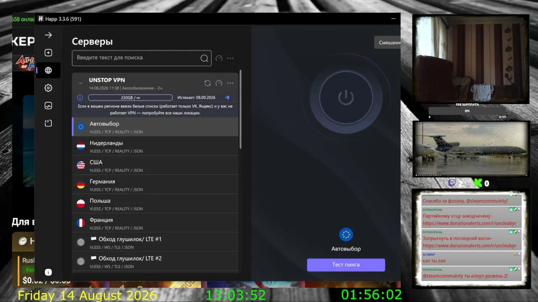Run ping test icon beside search field

[x=219, y=58]
